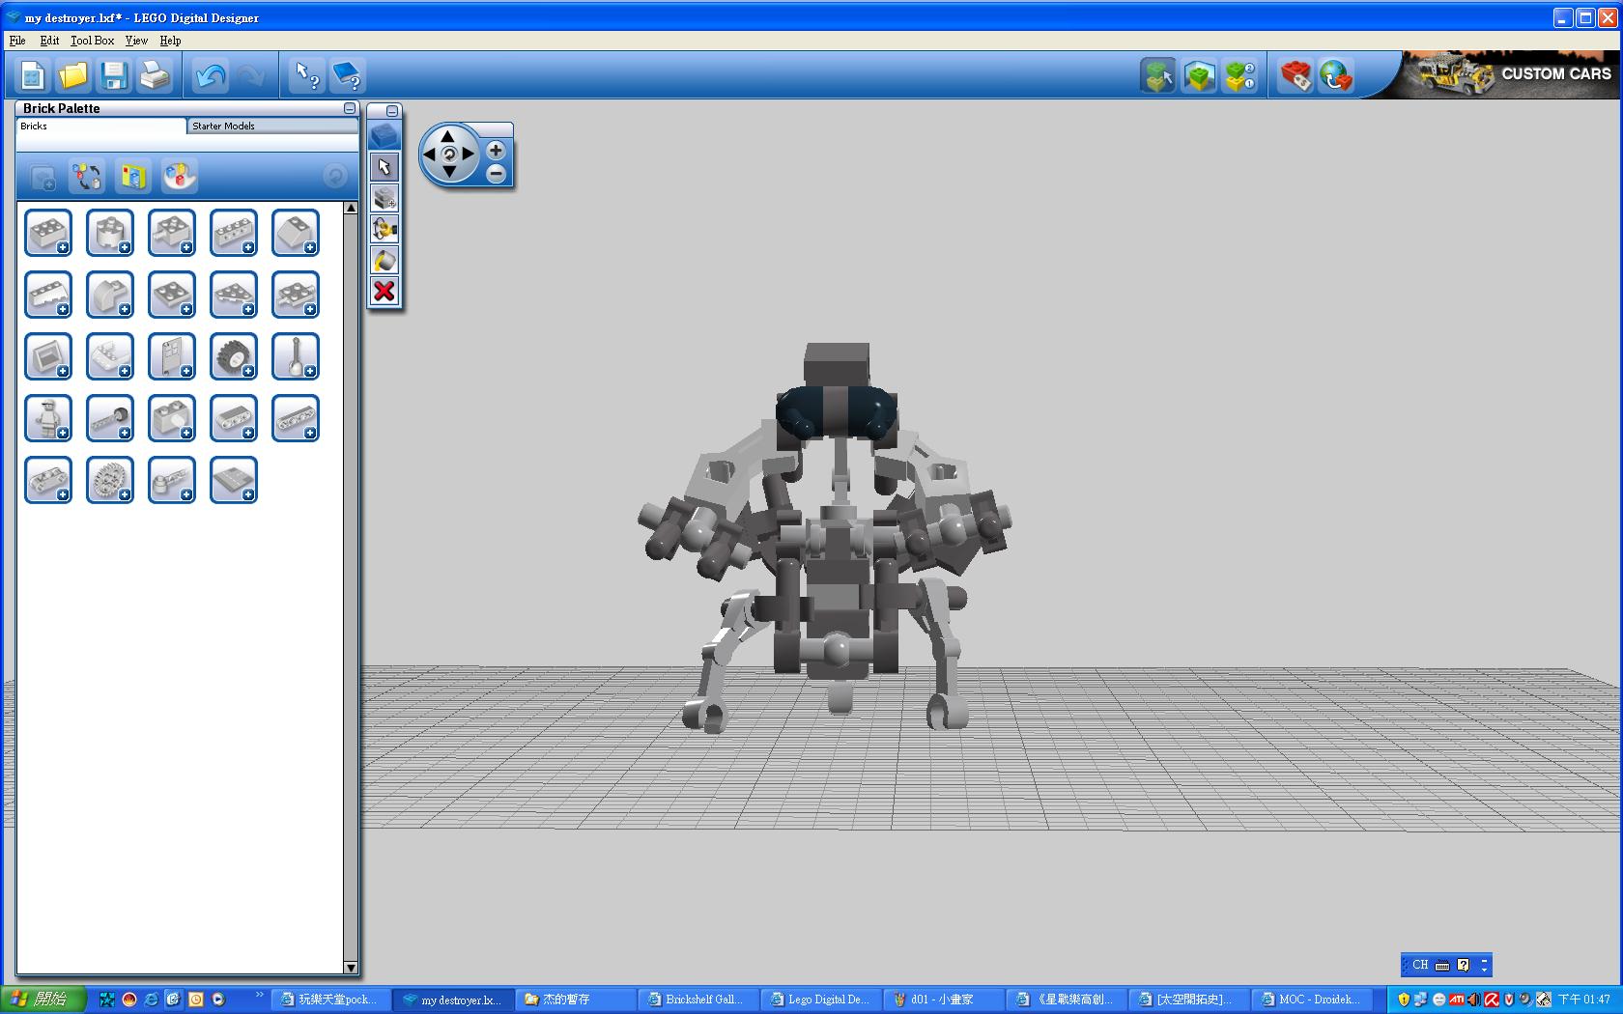Viewport: 1623px width, 1014px height.
Task: Toggle the brick color filter in palette
Action: [179, 177]
